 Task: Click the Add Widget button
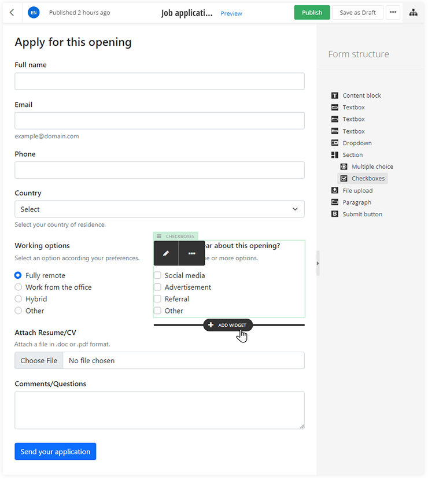(x=228, y=325)
